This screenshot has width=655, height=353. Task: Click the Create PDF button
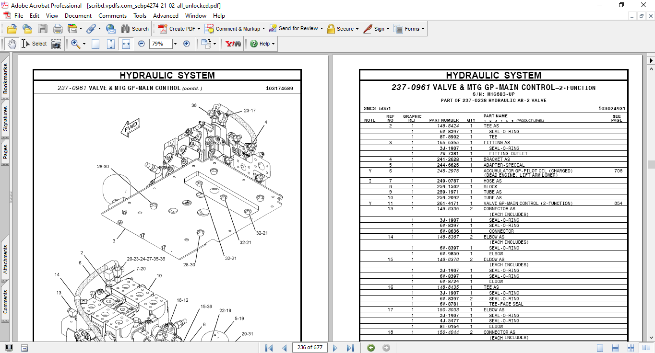click(177, 29)
